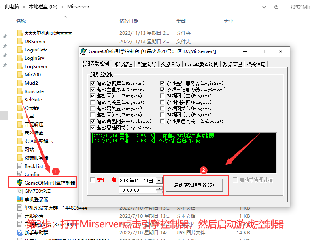Open the ★★★单机前必看★★★ folder icon
This screenshot has width=310, height=240.
point(20,33)
